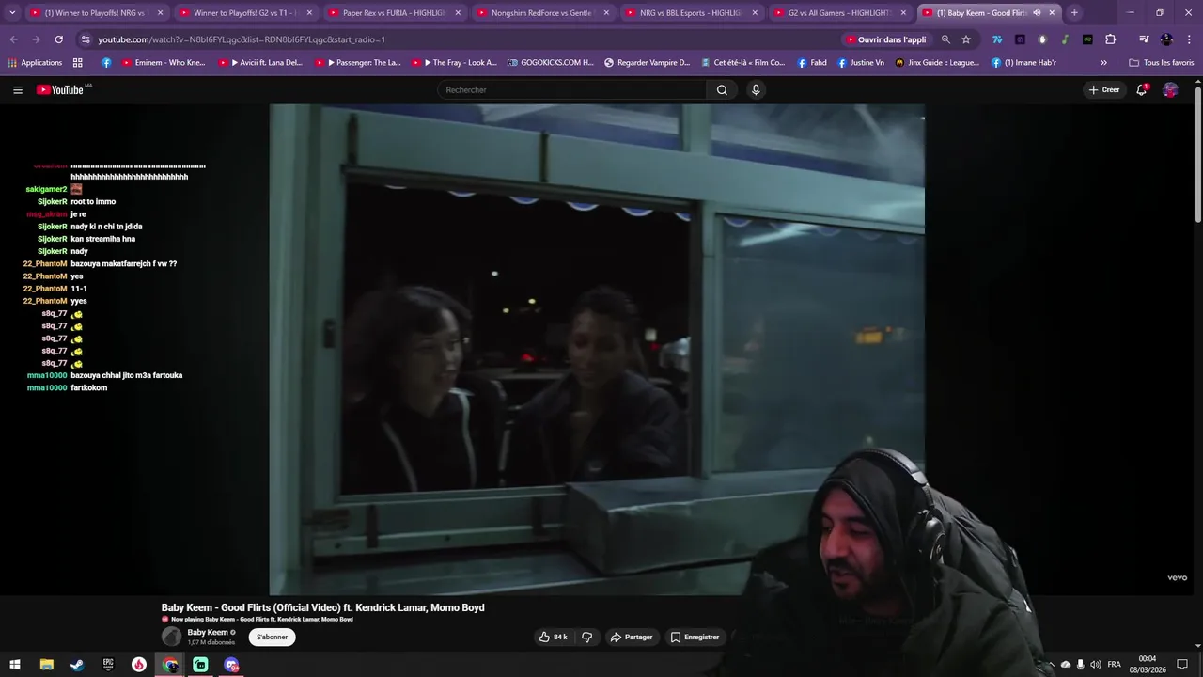Open the Facebook bookmark icon
The height and width of the screenshot is (677, 1203).
tap(106, 63)
